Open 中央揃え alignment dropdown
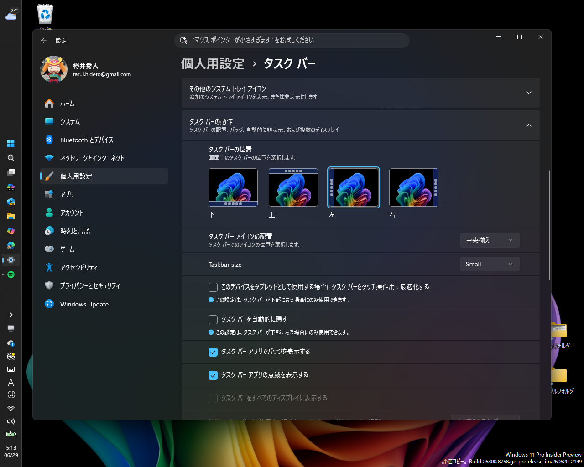Screen dimensions: 584x467 tap(490, 240)
